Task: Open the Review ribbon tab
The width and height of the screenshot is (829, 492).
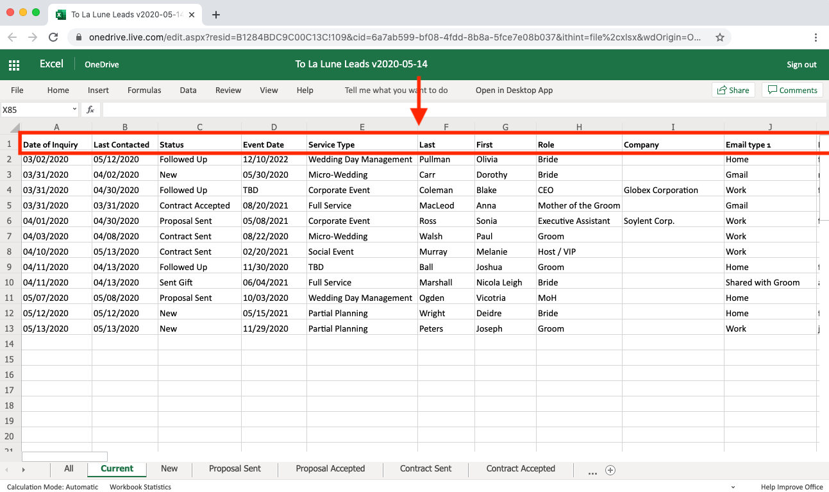Action: click(228, 90)
